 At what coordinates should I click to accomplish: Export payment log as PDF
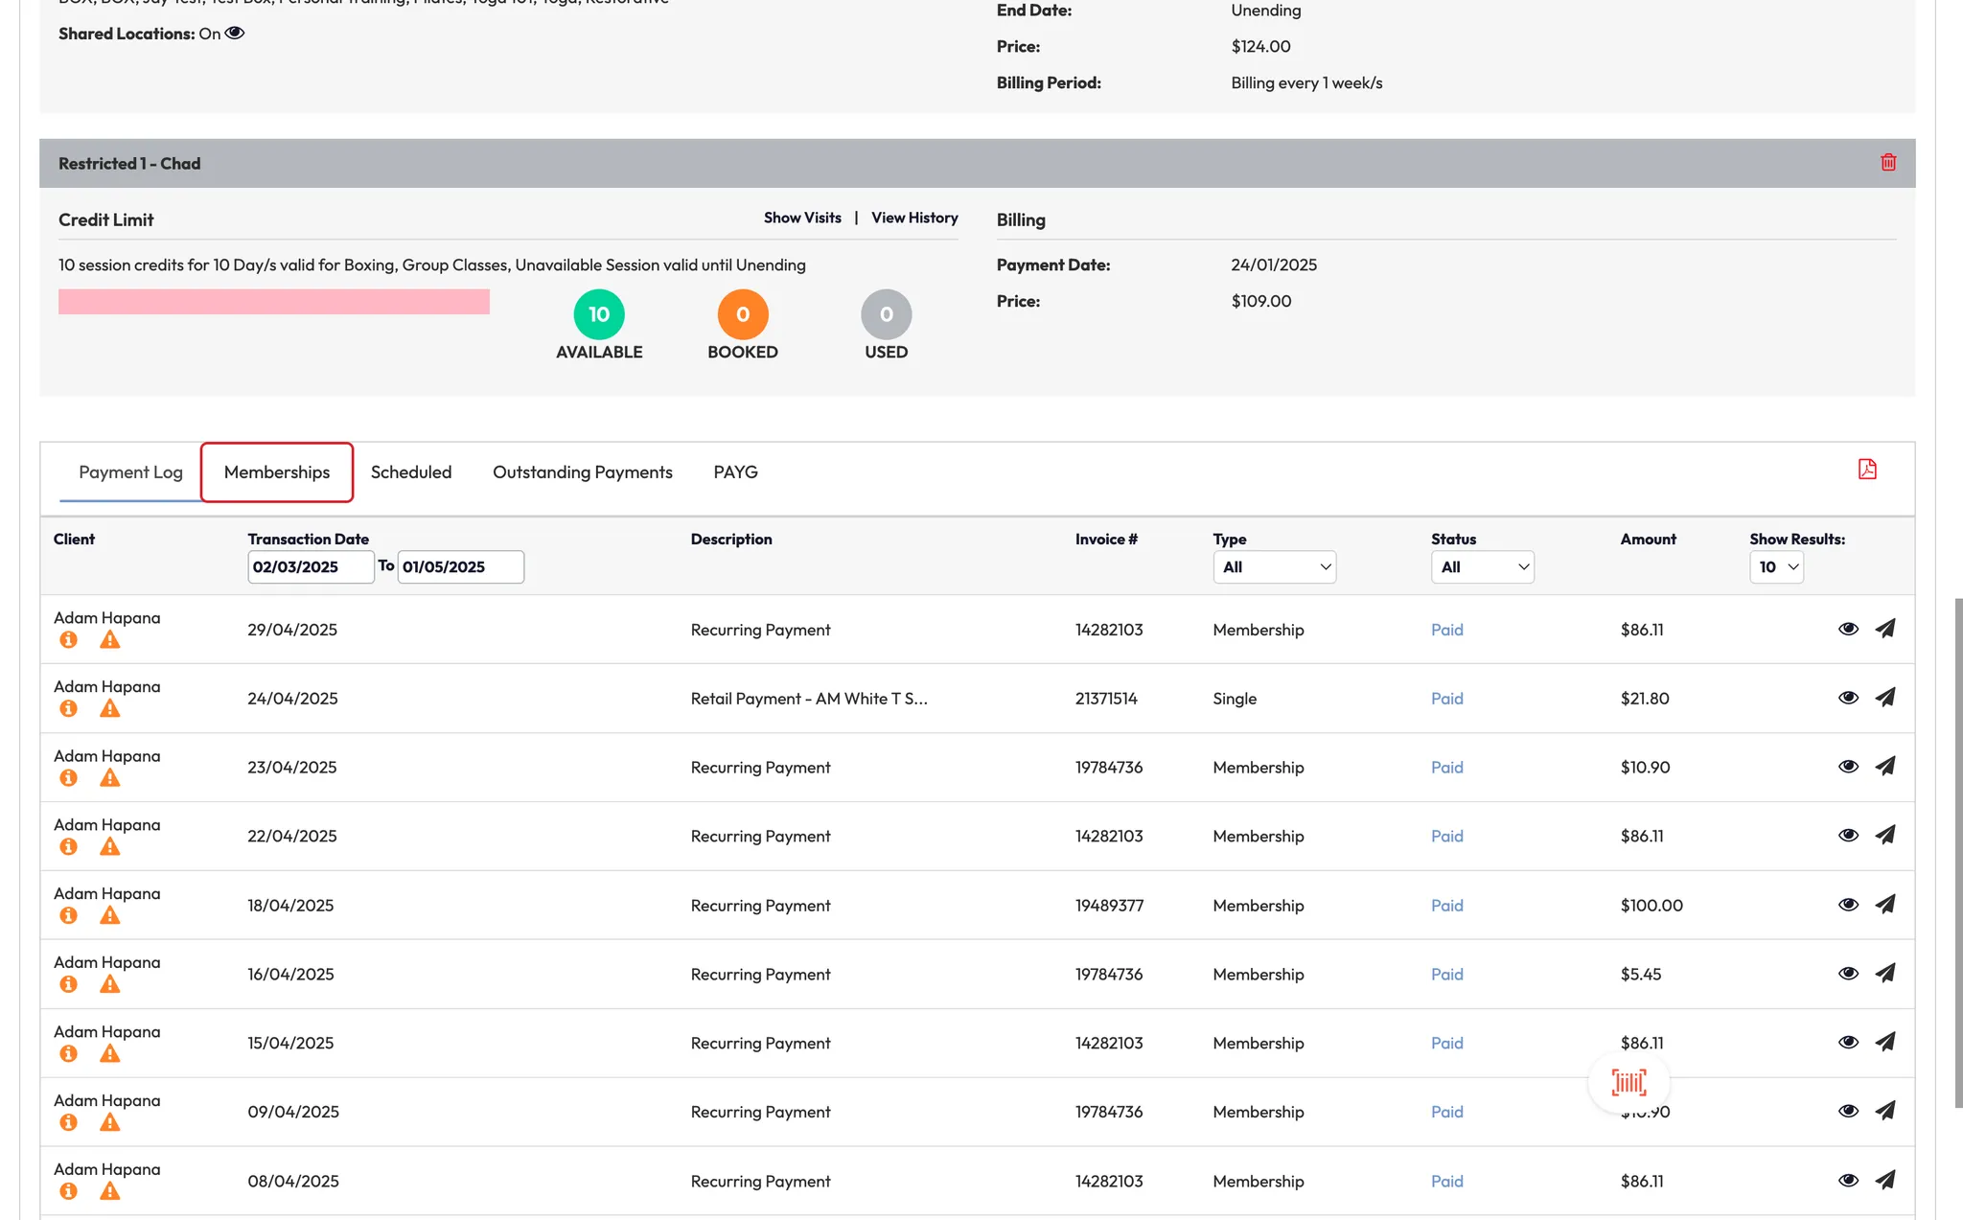1866,469
